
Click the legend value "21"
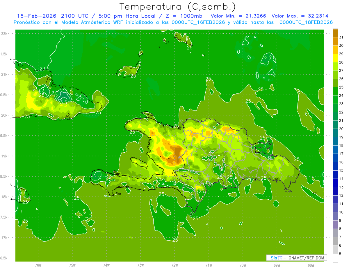(341, 120)
